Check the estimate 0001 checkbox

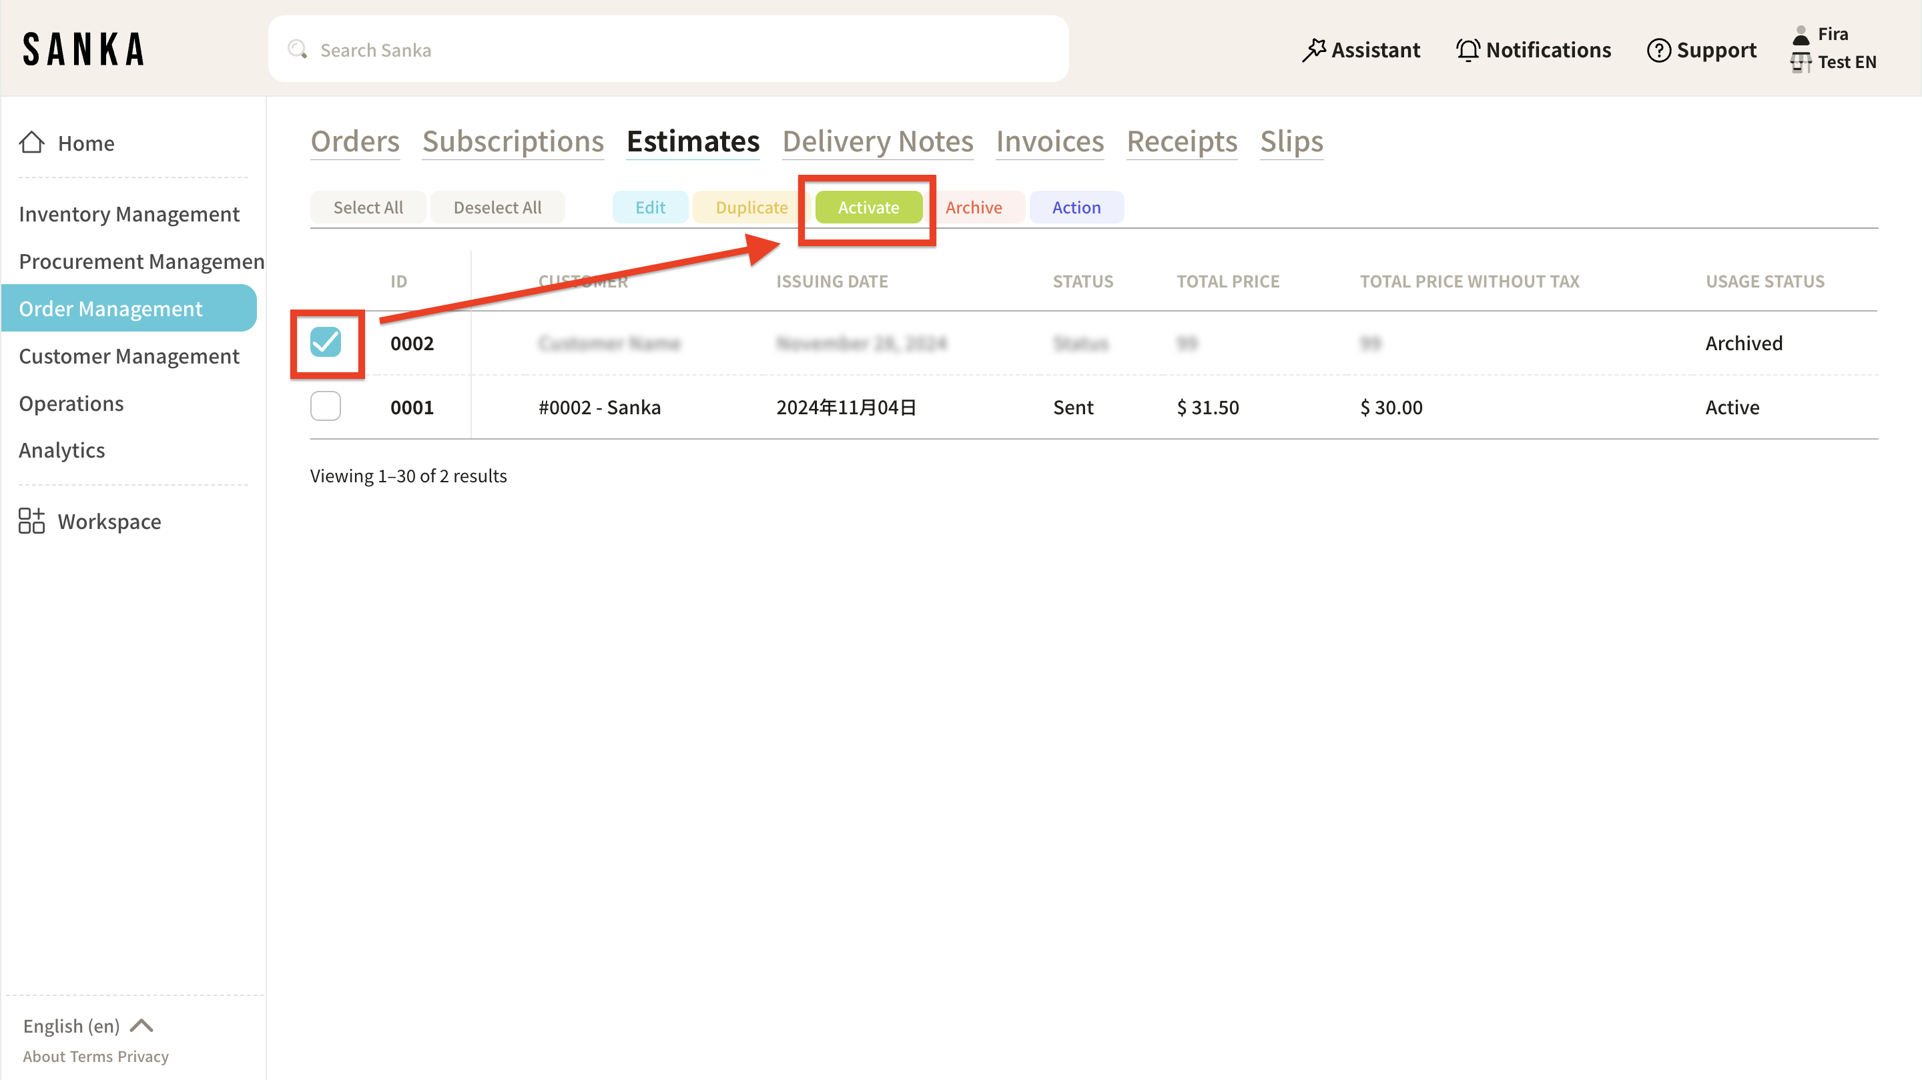(325, 406)
